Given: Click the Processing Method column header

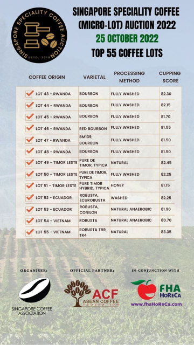Looking at the screenshot, I should coord(129,77).
